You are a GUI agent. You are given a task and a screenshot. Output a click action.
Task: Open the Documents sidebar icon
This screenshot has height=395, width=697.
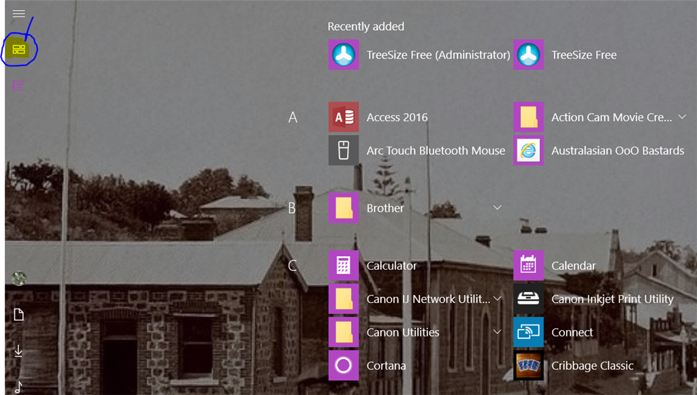tap(18, 315)
